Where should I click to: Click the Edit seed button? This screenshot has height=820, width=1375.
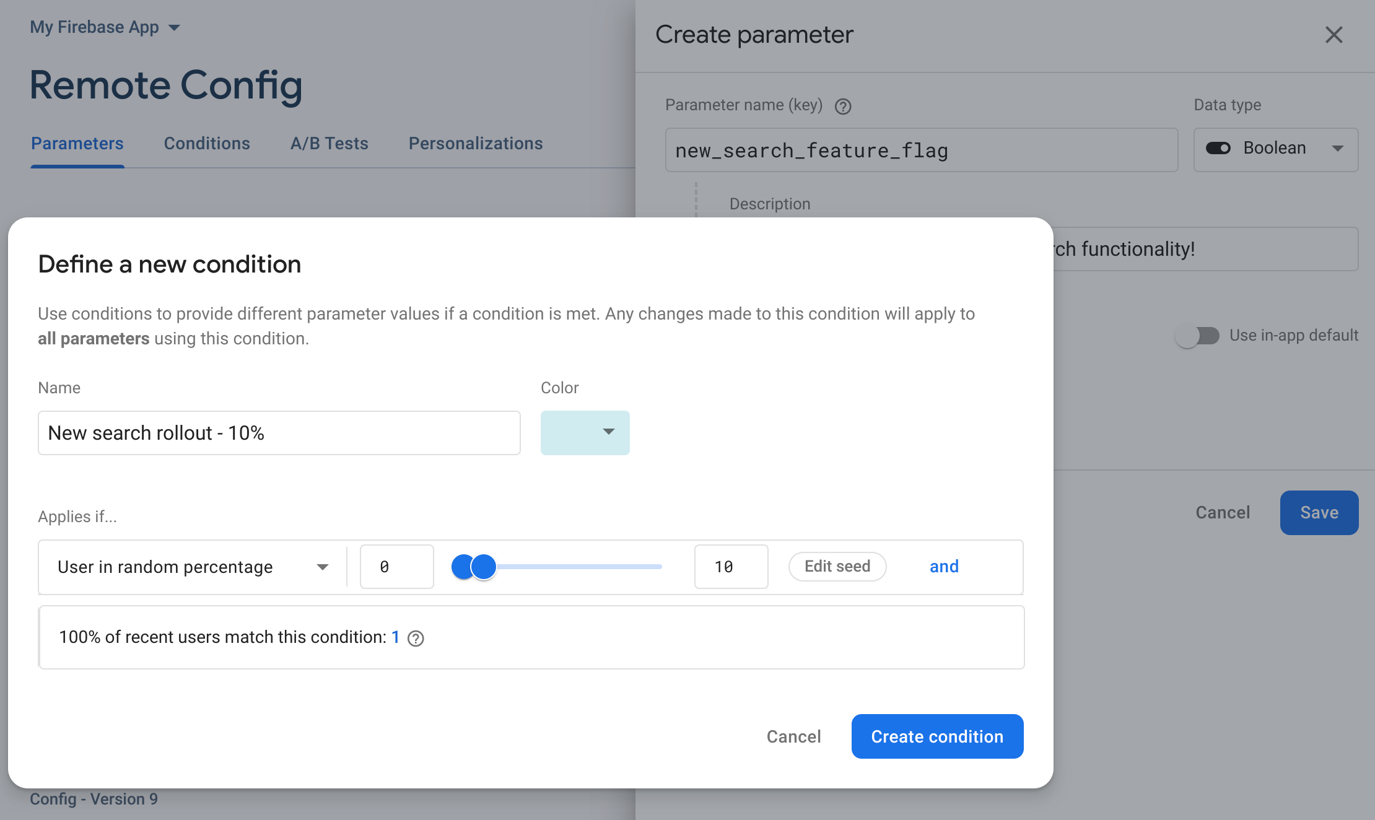click(x=837, y=566)
